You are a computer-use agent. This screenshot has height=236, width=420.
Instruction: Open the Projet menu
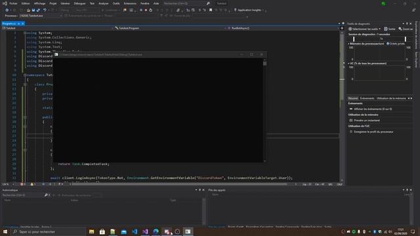(x=53, y=3)
